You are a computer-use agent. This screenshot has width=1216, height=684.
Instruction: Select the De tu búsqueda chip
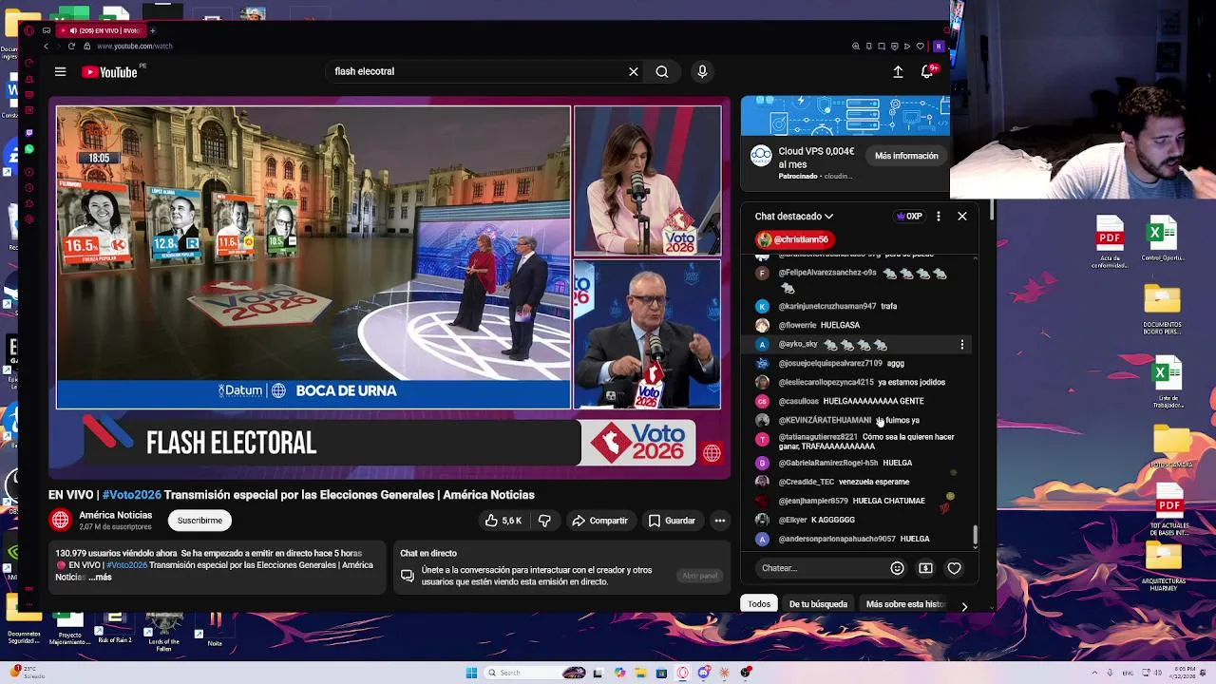[818, 604]
